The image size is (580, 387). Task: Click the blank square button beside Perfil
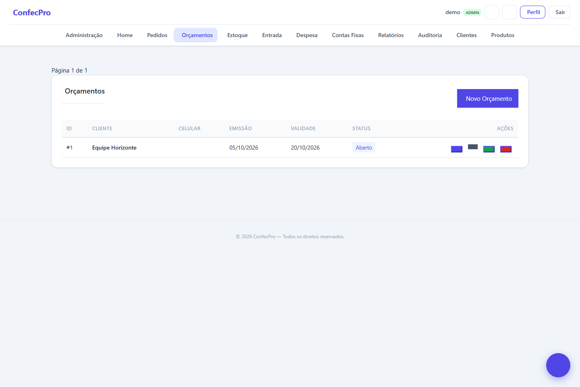point(509,12)
